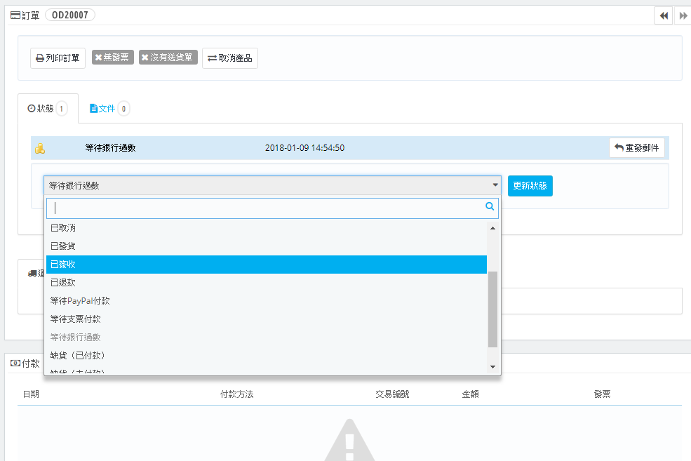The image size is (691, 461).
Task: Resend email with 重發郵件 button
Action: coord(636,148)
